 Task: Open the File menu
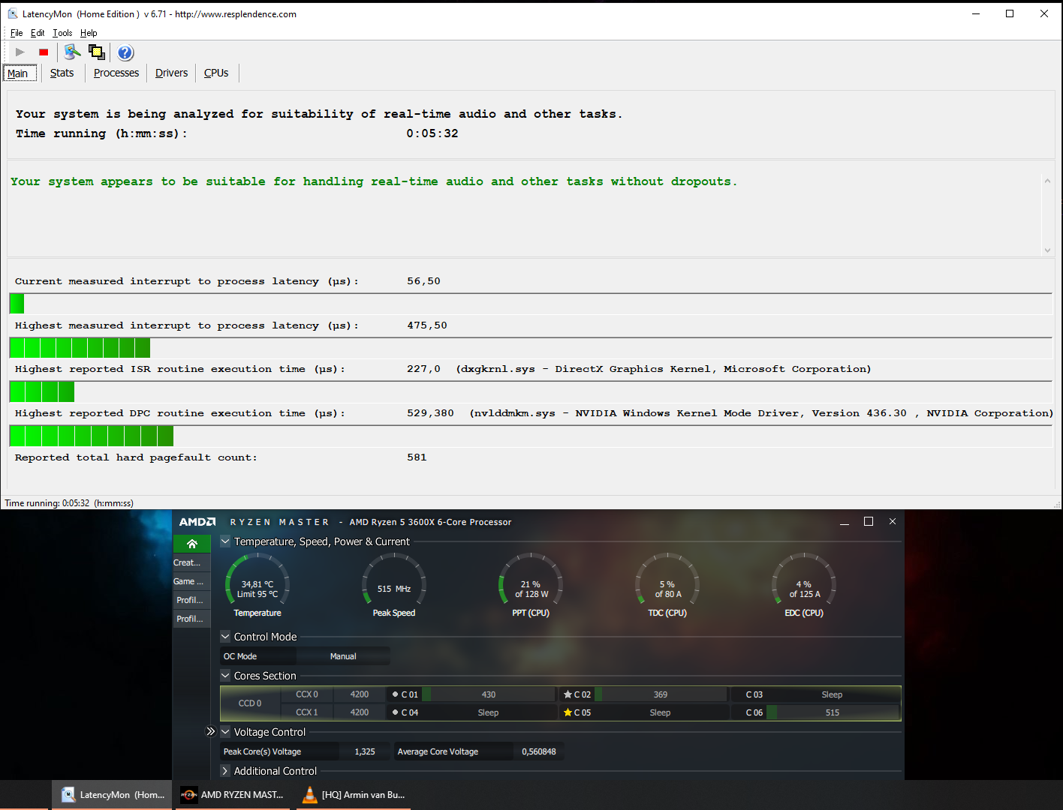tap(17, 33)
